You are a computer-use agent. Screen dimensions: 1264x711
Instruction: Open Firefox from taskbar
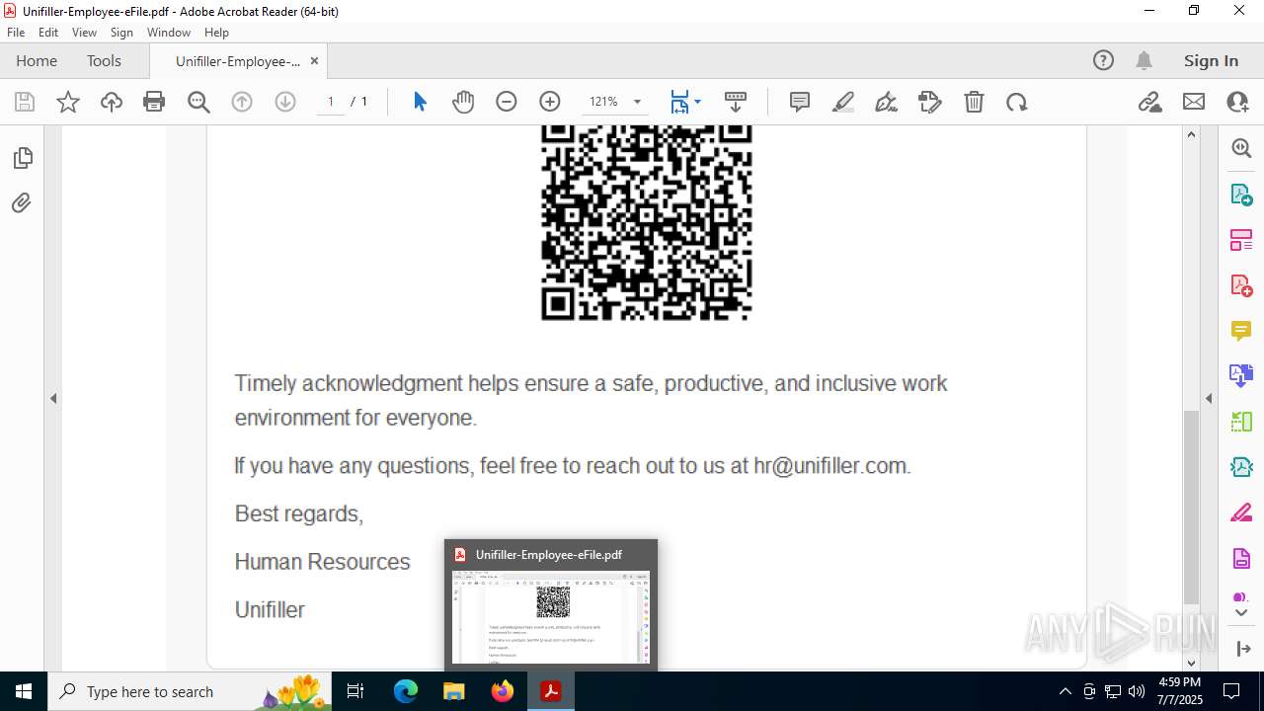(503, 691)
